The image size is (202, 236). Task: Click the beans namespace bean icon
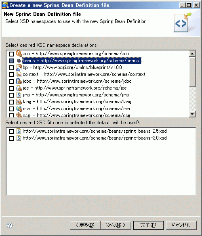(x=19, y=61)
